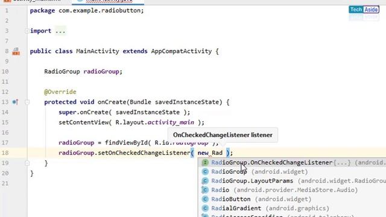This screenshot has height=217, width=386.
Task: Click interface icon beside RadioGroup.OnCheckedChangeListener
Action: (x=205, y=163)
